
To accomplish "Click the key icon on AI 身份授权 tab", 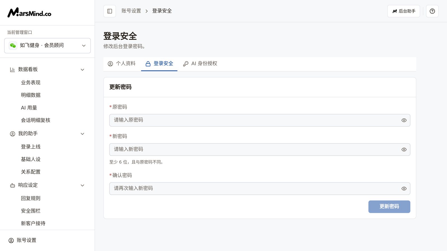I will pyautogui.click(x=186, y=64).
